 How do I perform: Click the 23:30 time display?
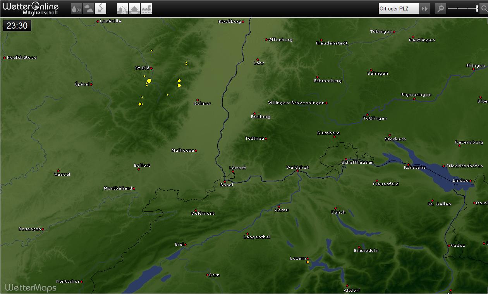point(17,26)
